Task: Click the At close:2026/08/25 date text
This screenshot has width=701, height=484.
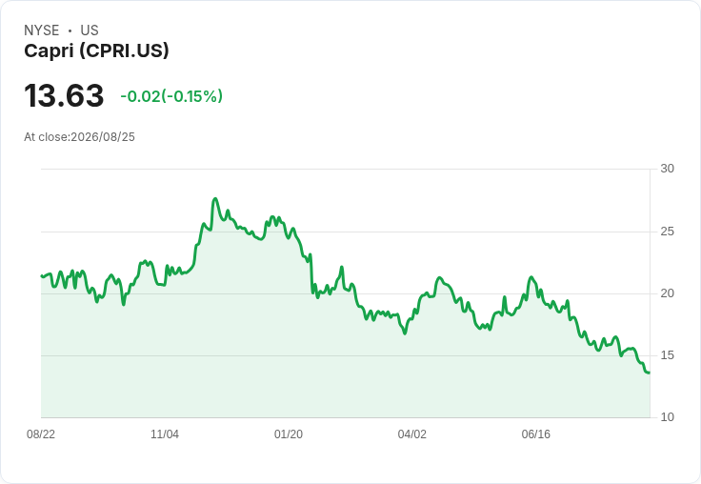Action: pos(80,137)
